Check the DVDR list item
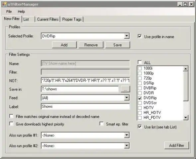The width and height of the screenshot is (196, 159). [x=140, y=93]
